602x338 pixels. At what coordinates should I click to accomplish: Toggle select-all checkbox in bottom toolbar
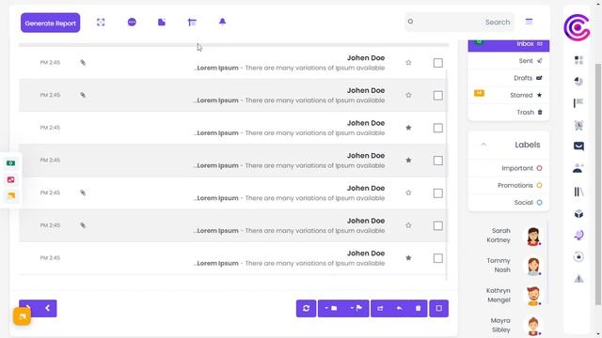(439, 309)
